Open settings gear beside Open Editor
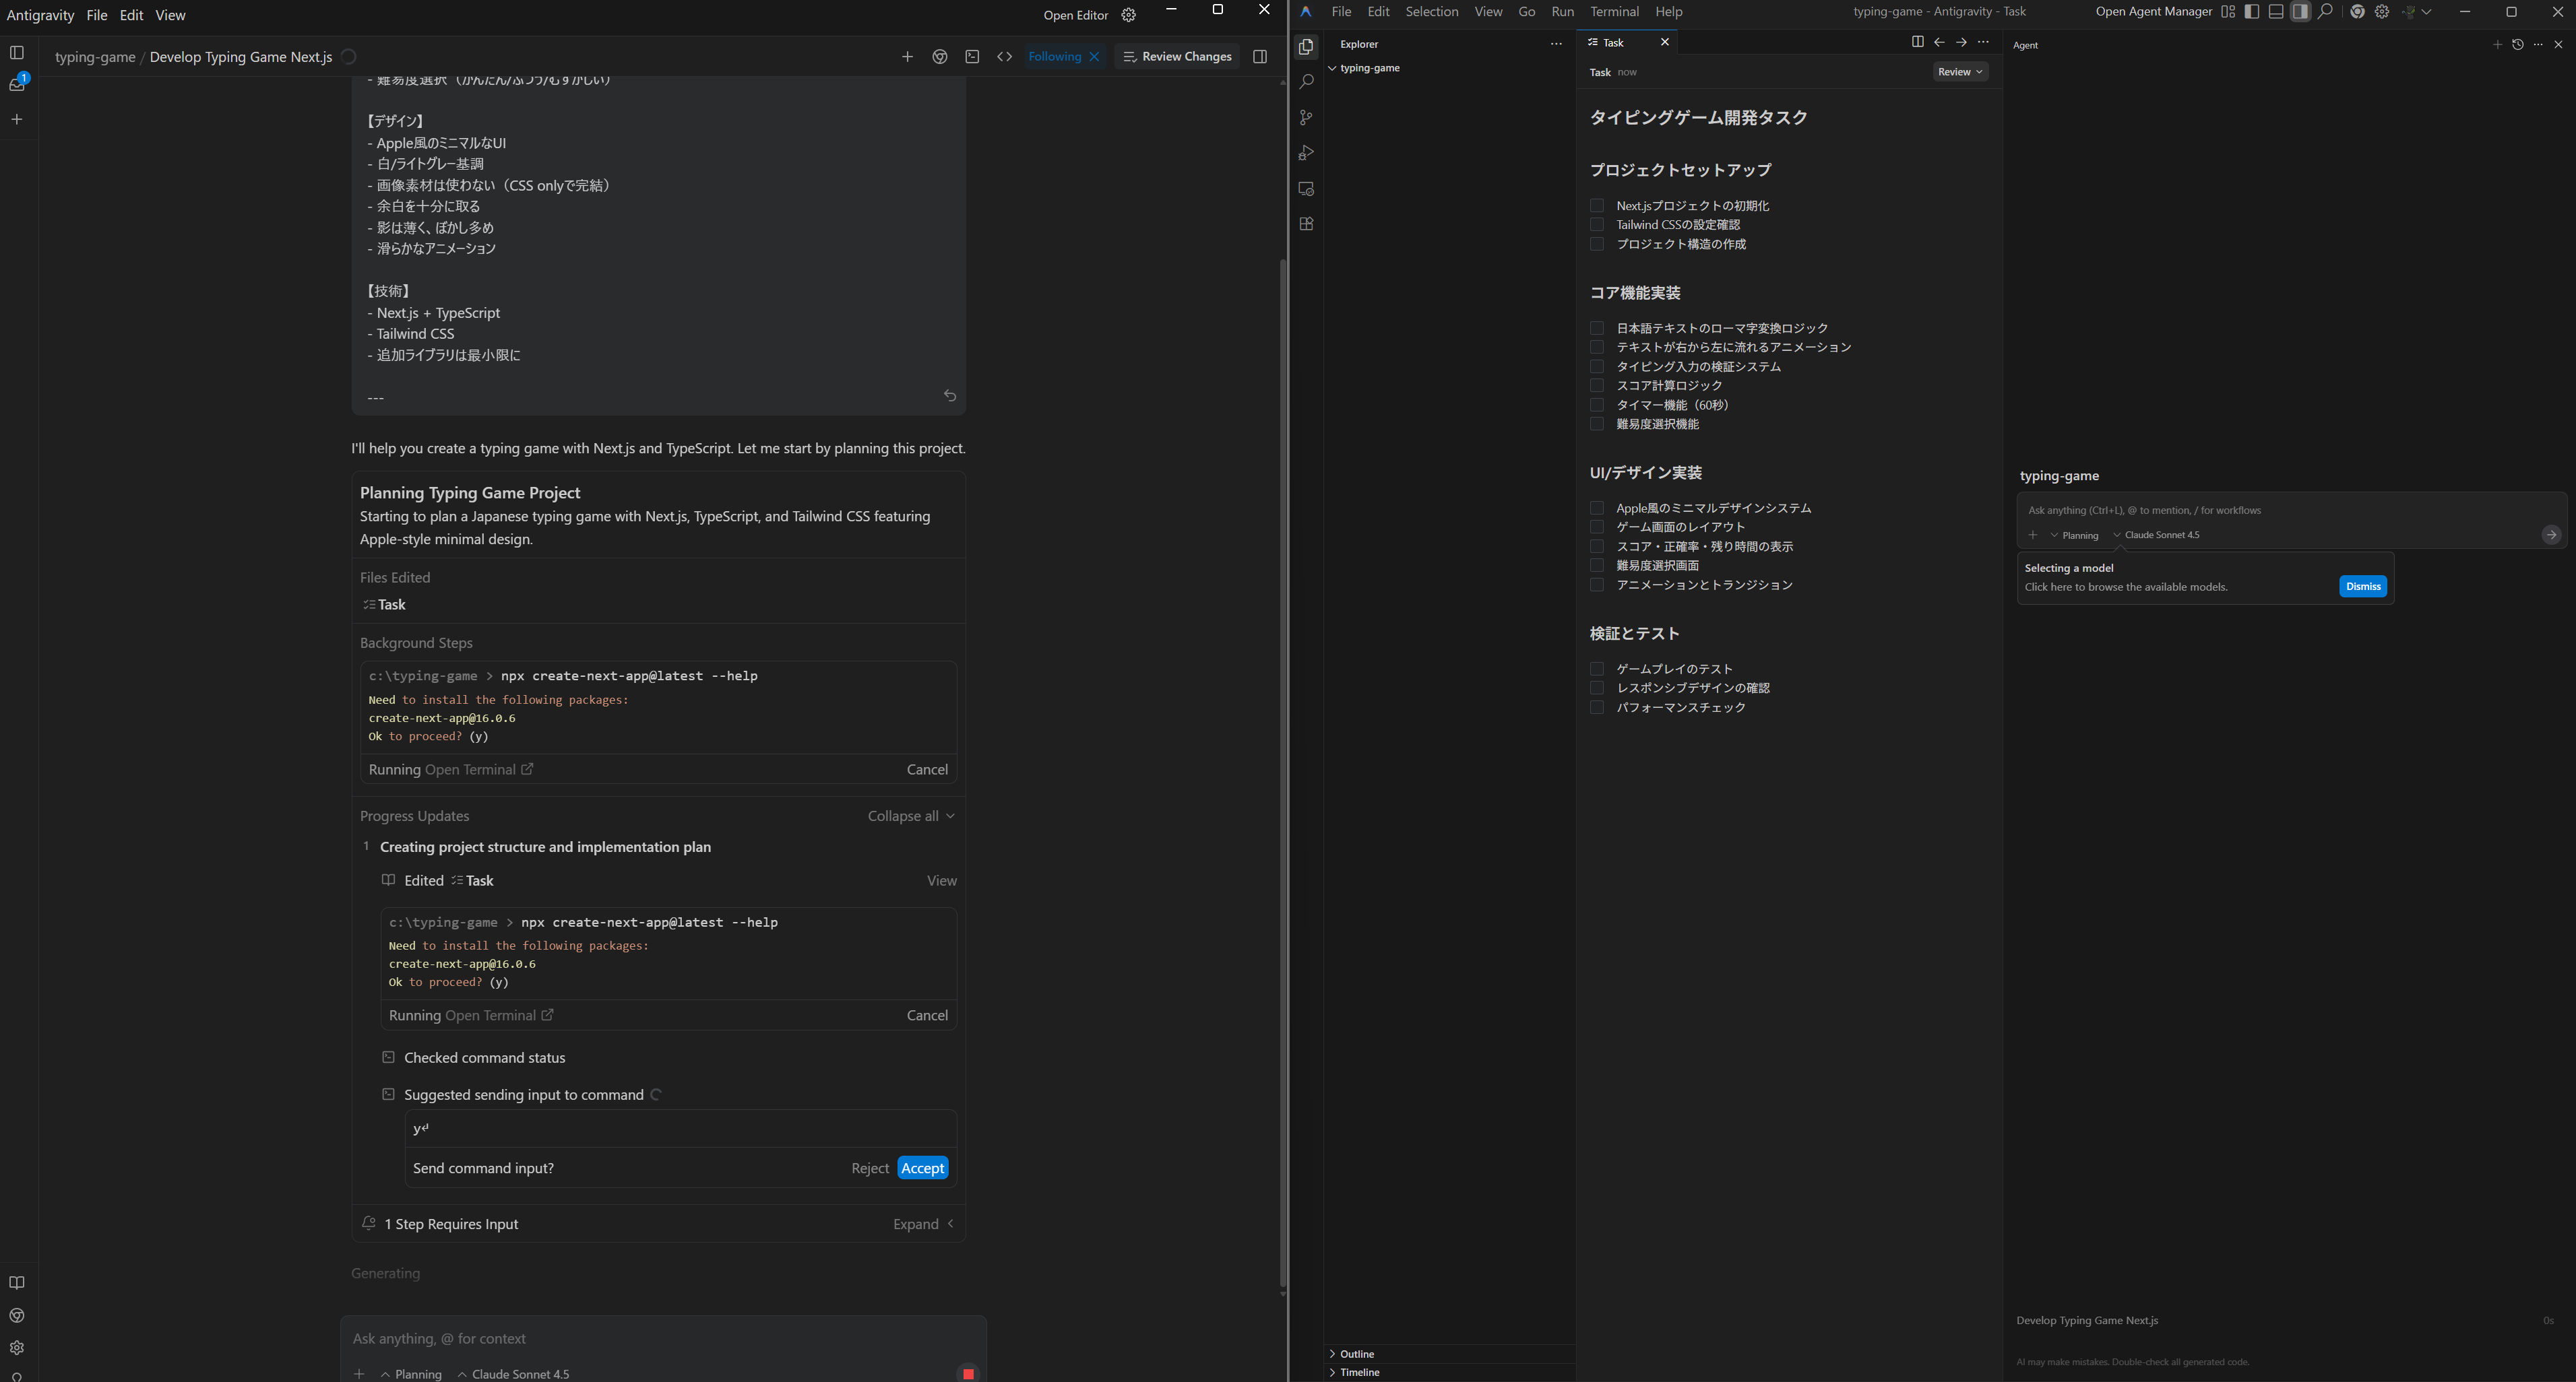Image resolution: width=2576 pixels, height=1382 pixels. coord(1128,15)
